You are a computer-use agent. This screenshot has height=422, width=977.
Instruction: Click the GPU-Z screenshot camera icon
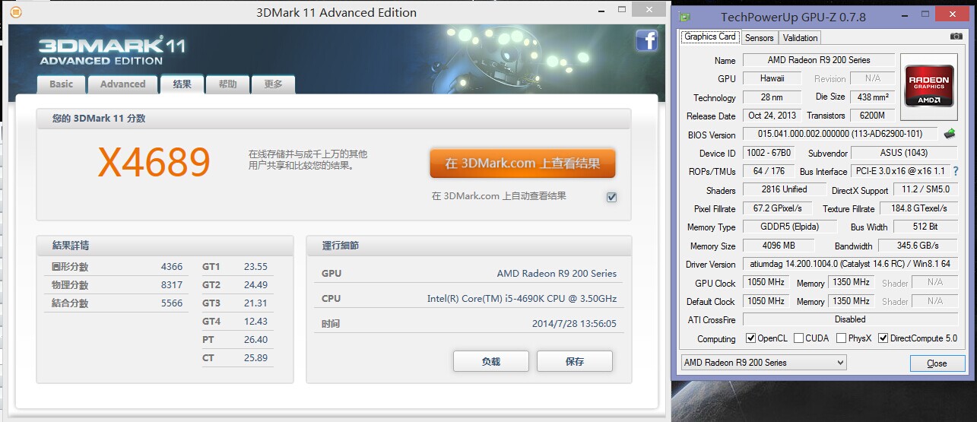(956, 36)
